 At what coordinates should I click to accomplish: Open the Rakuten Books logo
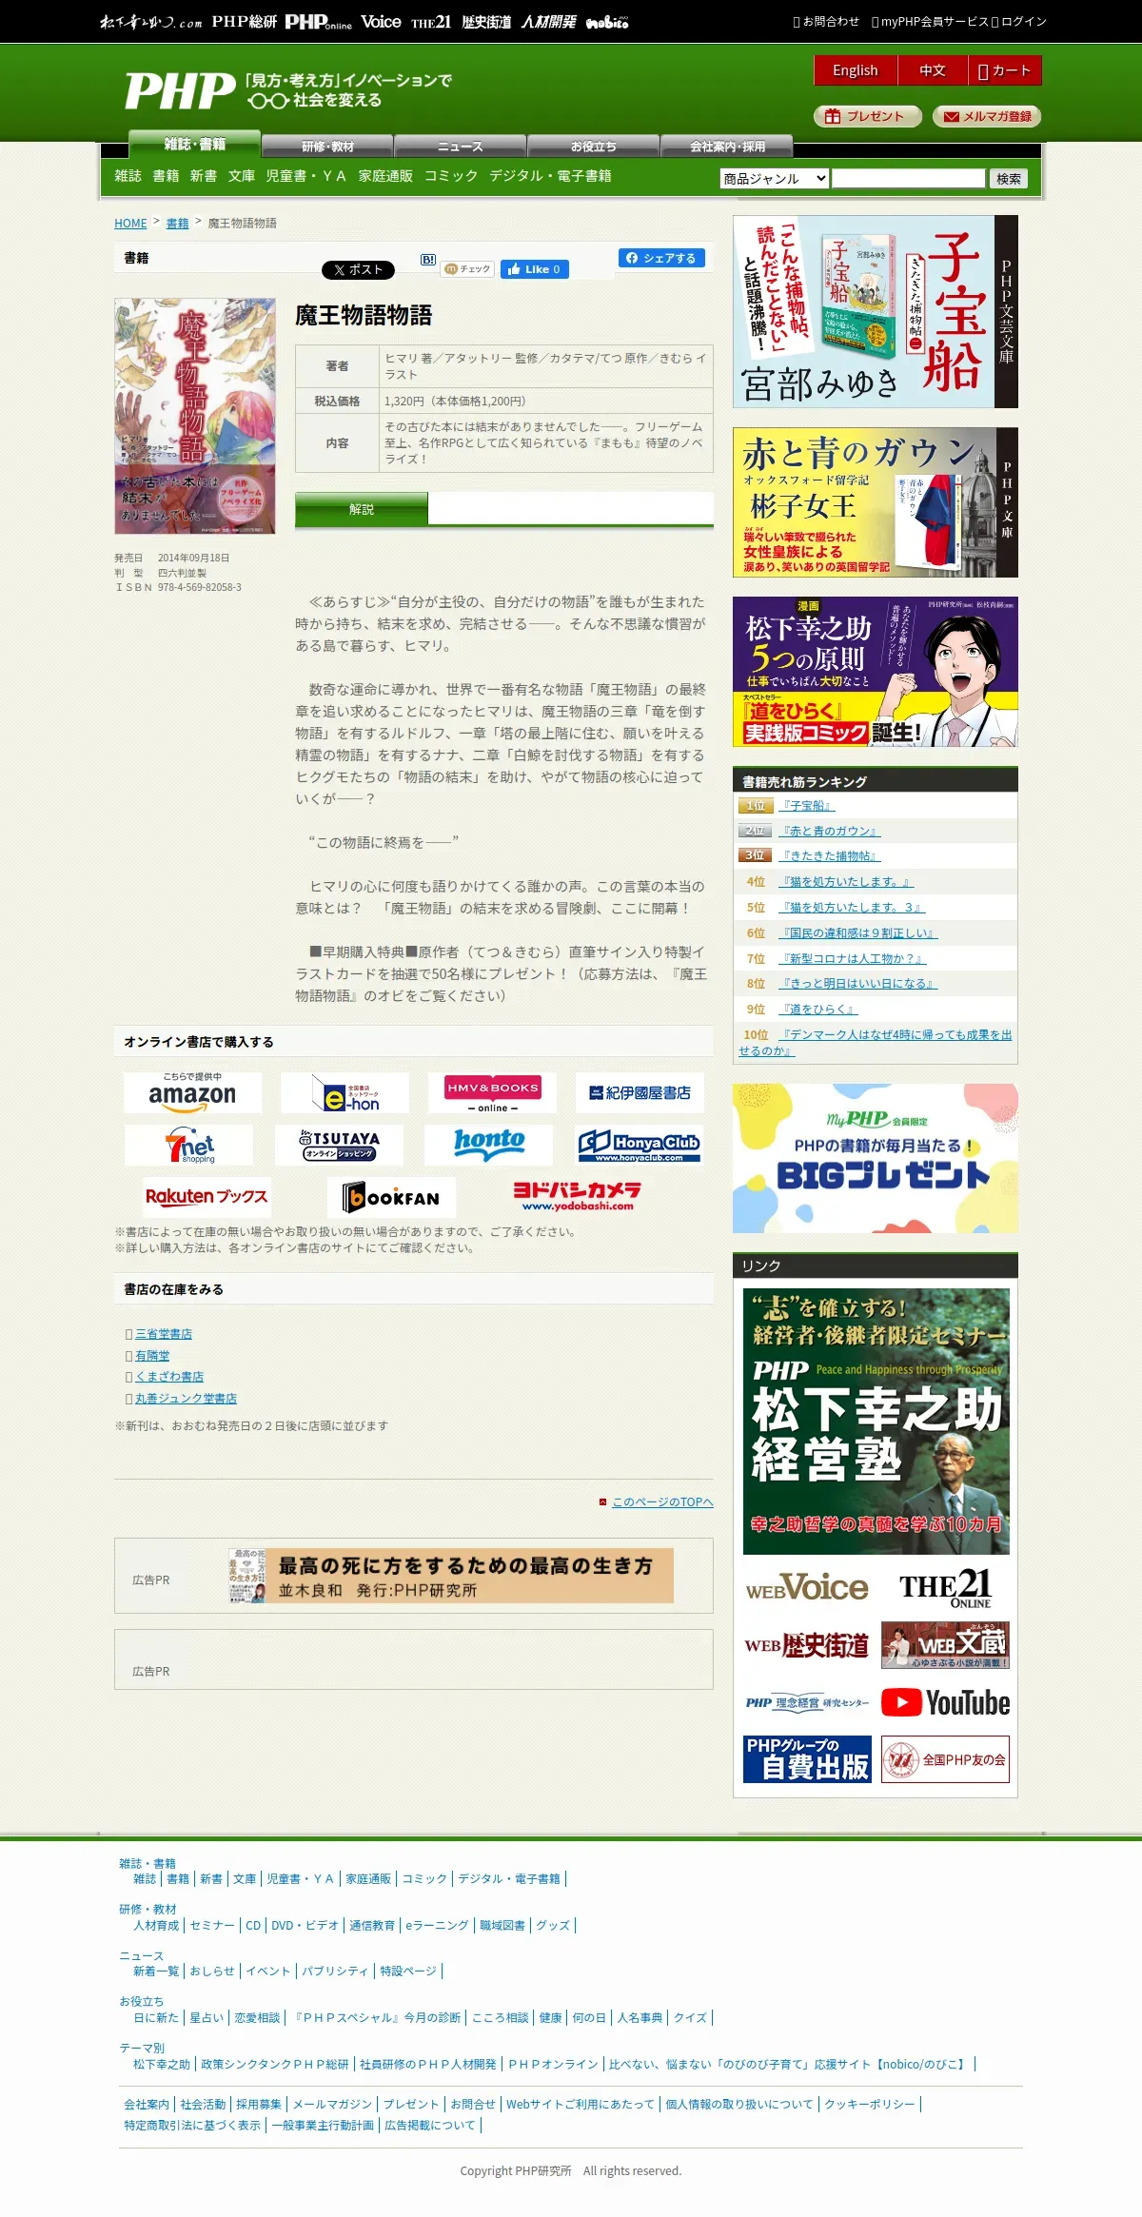point(207,1197)
